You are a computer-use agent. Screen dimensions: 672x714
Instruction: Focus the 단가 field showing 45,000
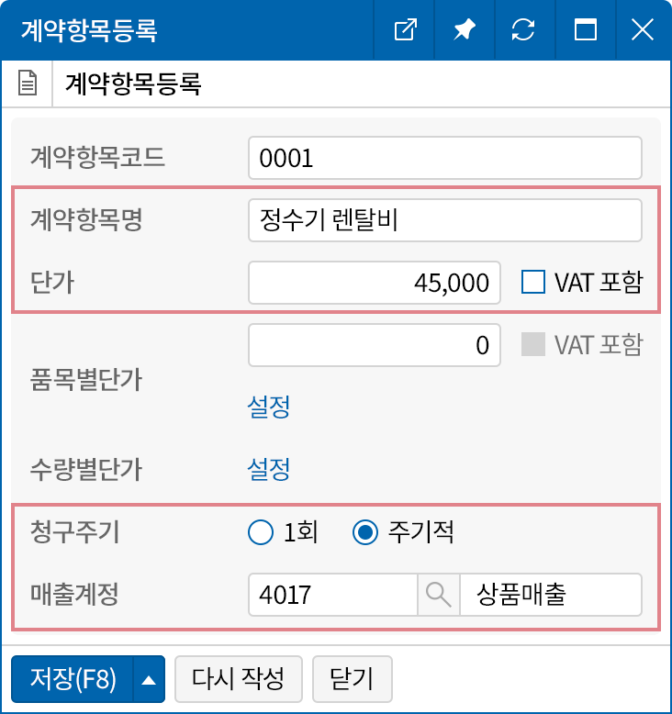[x=375, y=283]
